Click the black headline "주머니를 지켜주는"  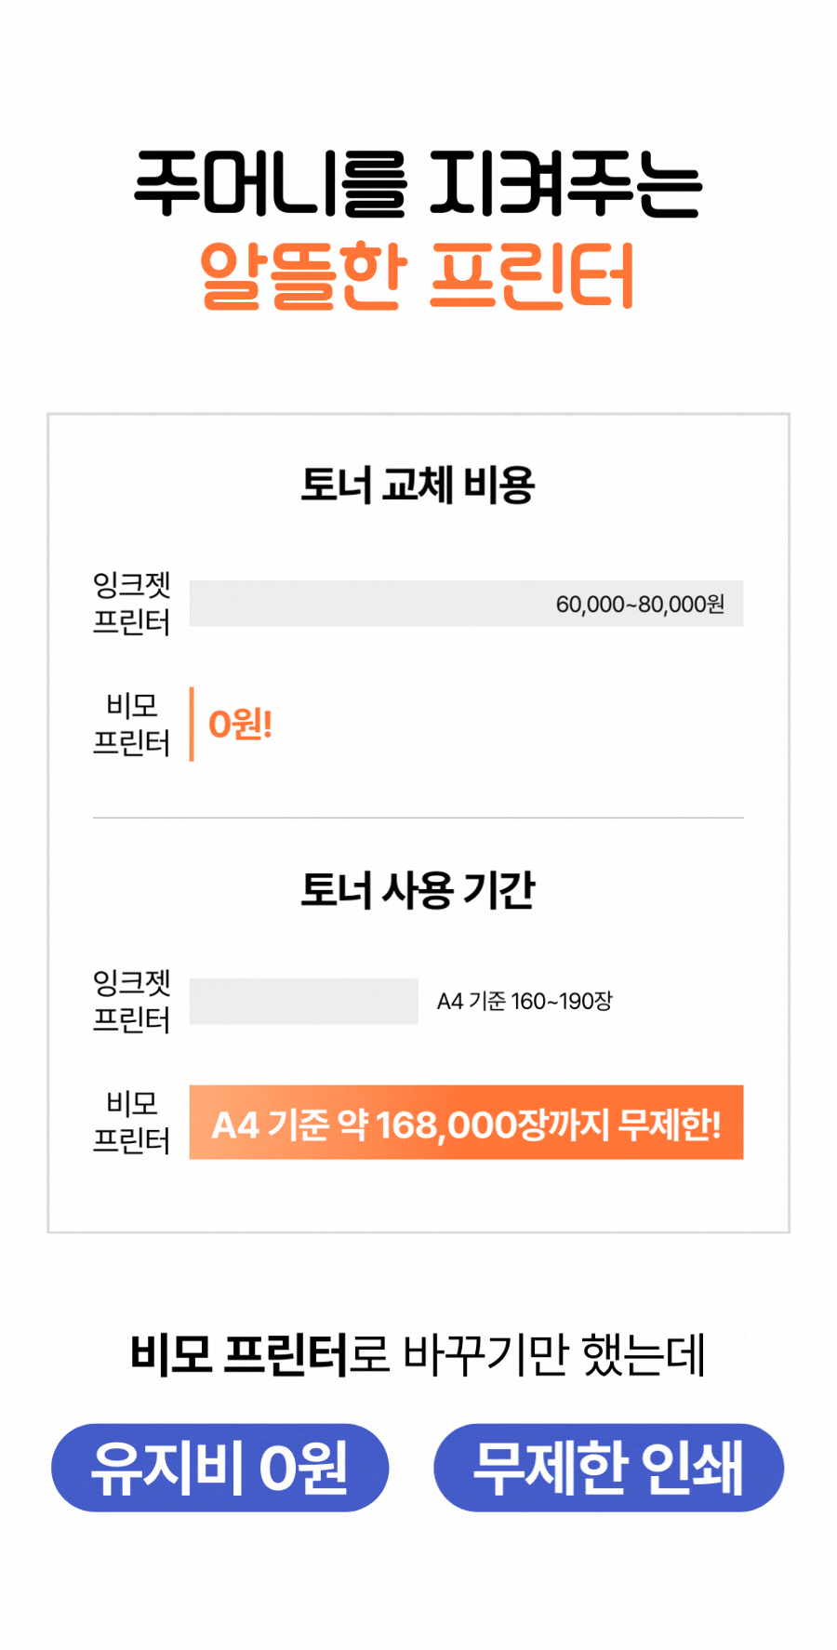(418, 184)
